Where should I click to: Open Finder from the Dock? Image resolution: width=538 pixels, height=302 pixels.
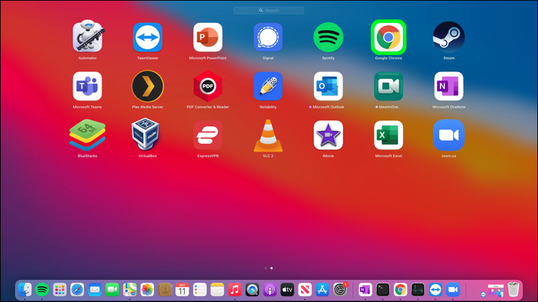click(x=25, y=290)
